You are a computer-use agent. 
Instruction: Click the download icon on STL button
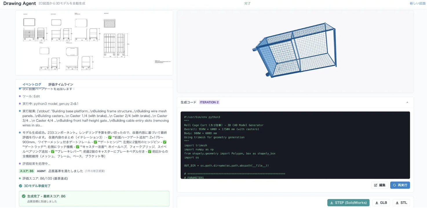coord(397,203)
